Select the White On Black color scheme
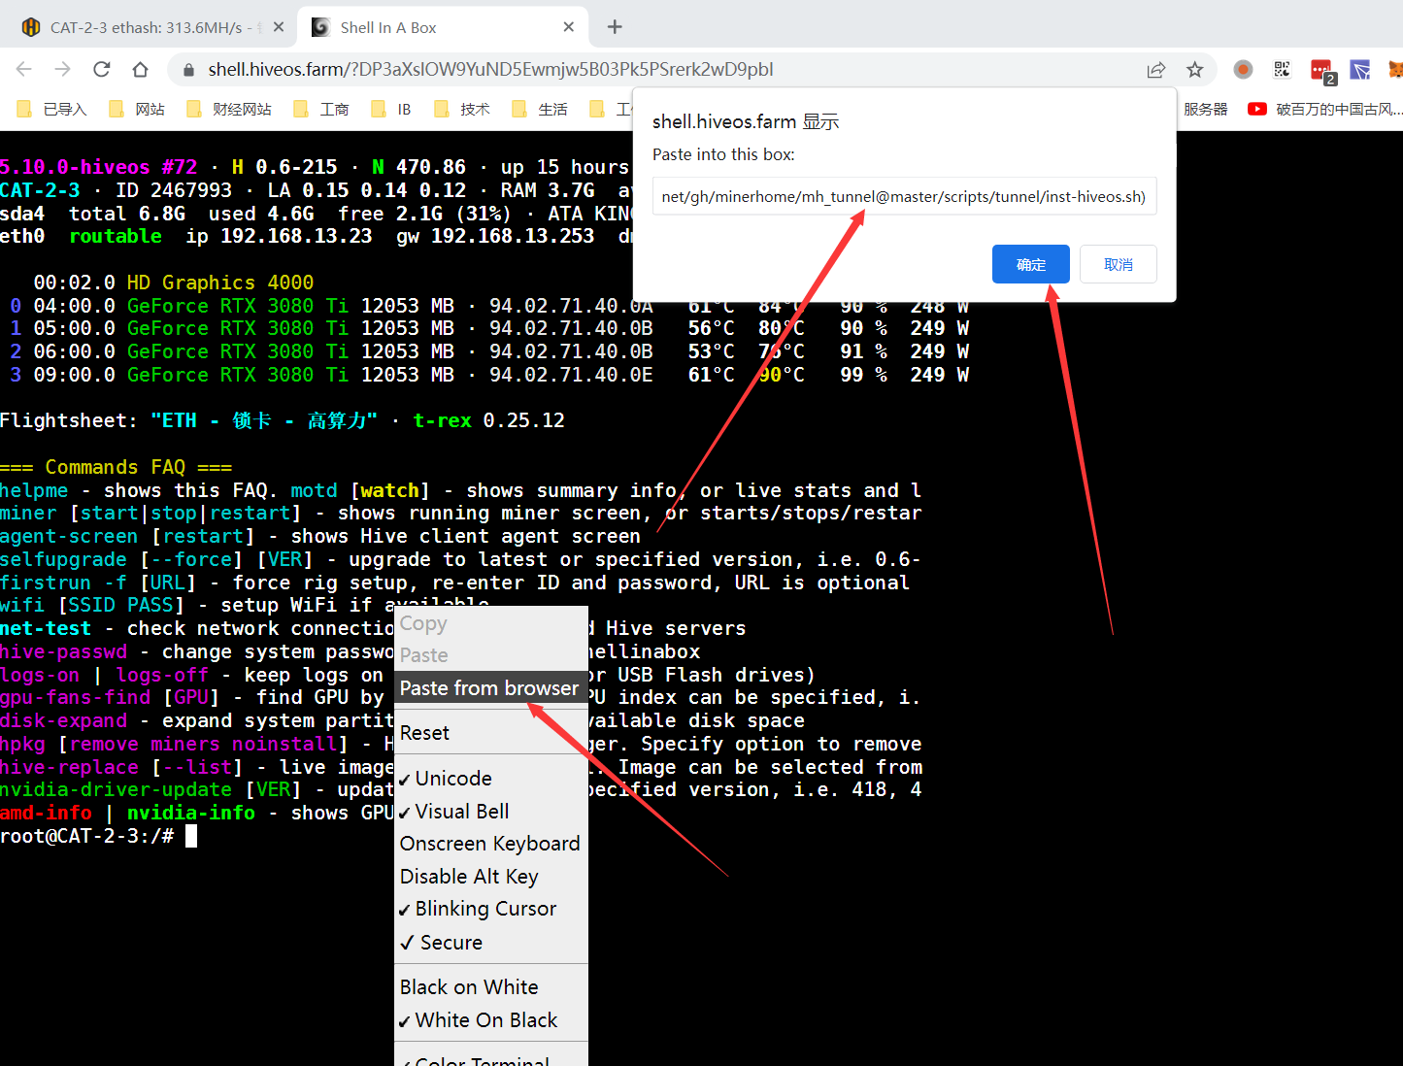 coord(491,1020)
